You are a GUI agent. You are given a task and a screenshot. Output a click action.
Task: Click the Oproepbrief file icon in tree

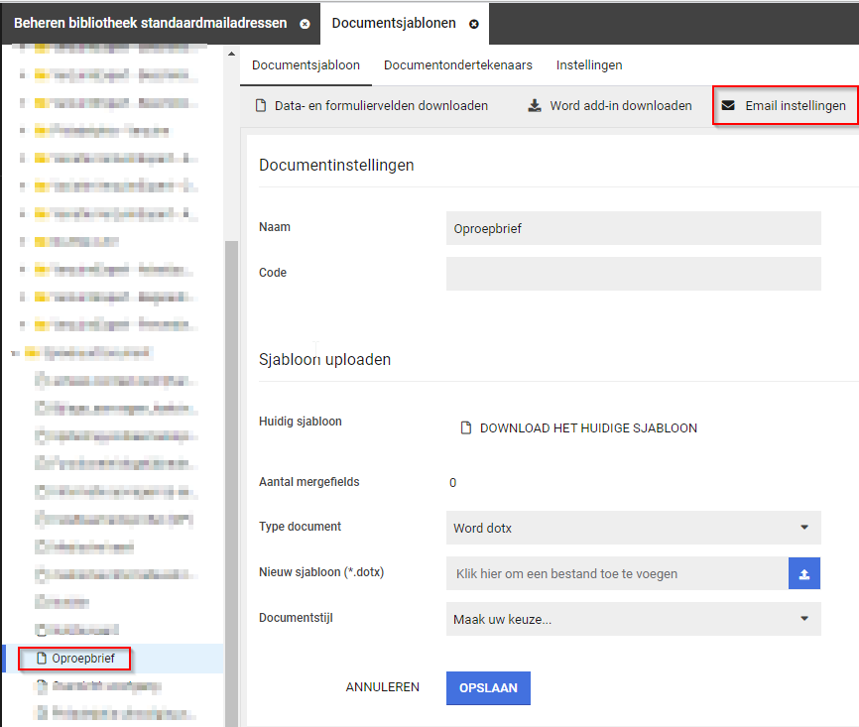[42, 658]
